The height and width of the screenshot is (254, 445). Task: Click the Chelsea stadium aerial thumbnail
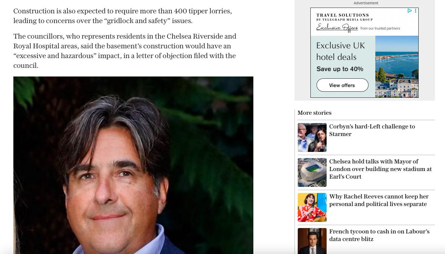[312, 172]
